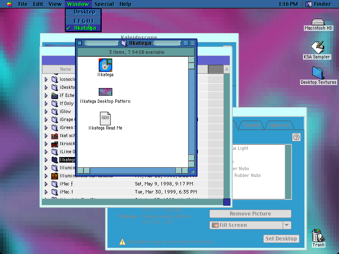The image size is (339, 254).
Task: Select the iDeskto folder icon in the list
Action: (x=55, y=88)
